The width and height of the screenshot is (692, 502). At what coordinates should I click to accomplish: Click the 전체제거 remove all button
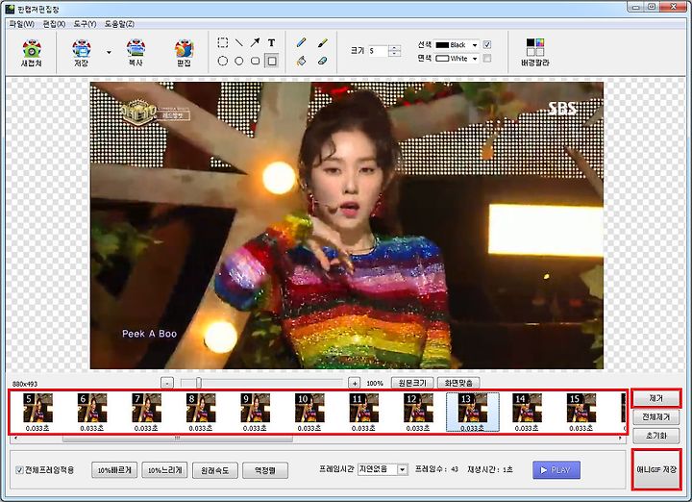click(656, 417)
